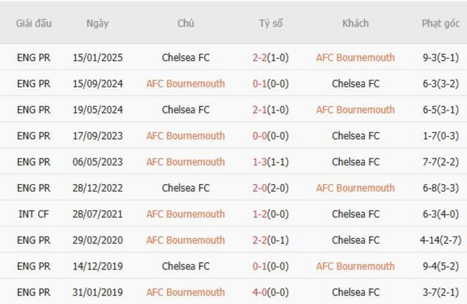Select Chelsea FC away team on 15/09/2024
This screenshot has height=304, width=467.
(x=356, y=83)
